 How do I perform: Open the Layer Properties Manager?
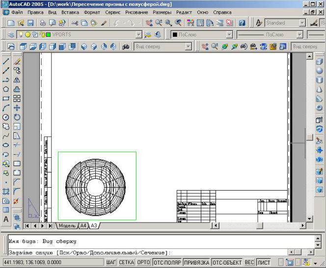coord(11,35)
